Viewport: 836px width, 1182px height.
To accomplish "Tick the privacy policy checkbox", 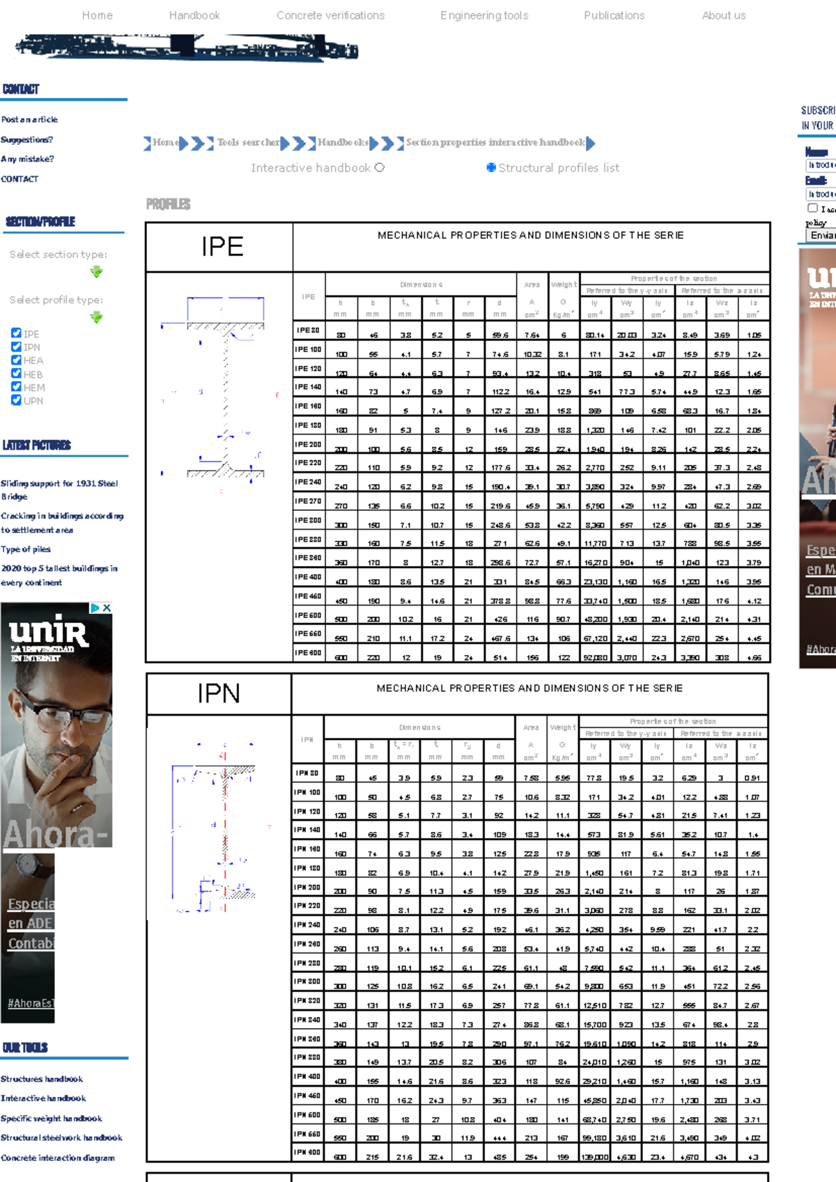I will click(812, 208).
